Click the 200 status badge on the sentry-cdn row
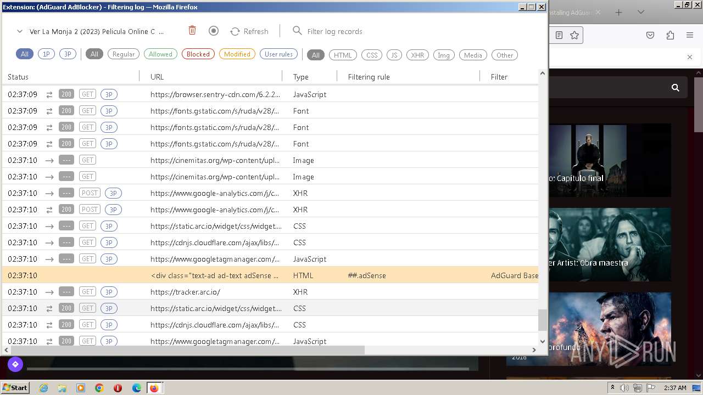Screen dimensions: 703x395 tap(66, 94)
